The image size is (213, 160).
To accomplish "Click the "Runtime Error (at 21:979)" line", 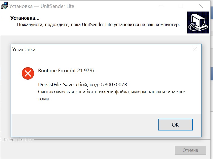I will [66, 71].
